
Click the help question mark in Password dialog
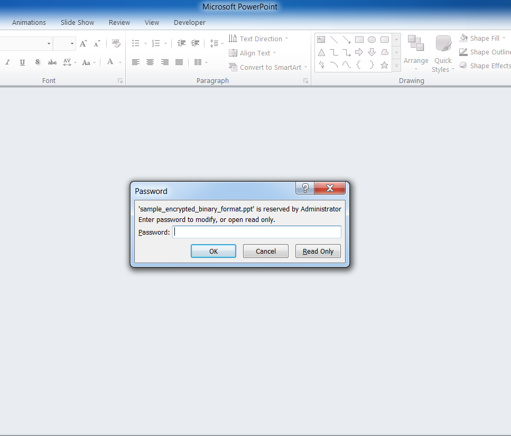tap(304, 188)
